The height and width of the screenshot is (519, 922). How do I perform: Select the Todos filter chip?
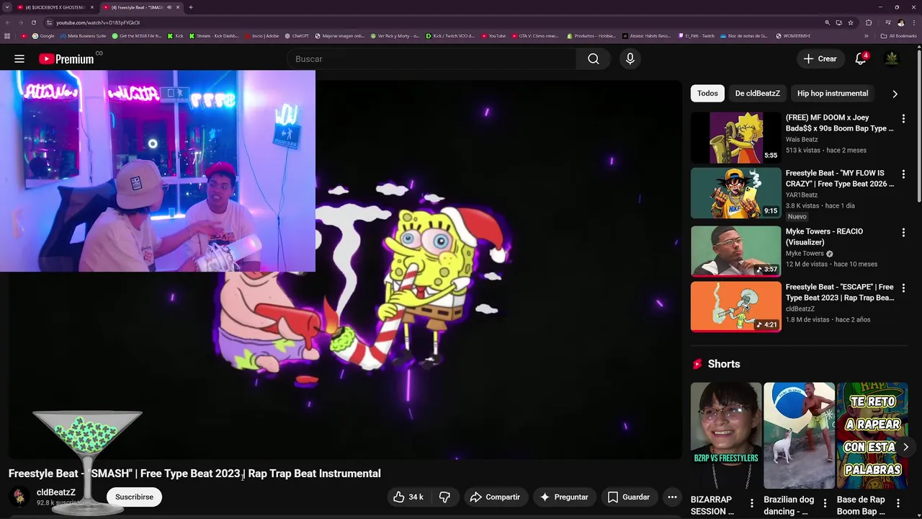tap(707, 93)
